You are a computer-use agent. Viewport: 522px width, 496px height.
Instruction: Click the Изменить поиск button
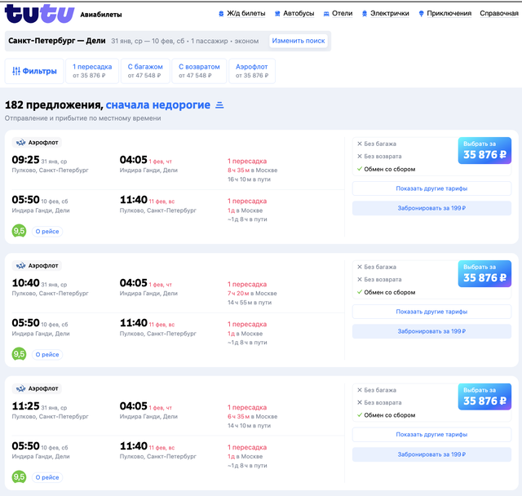pos(299,41)
